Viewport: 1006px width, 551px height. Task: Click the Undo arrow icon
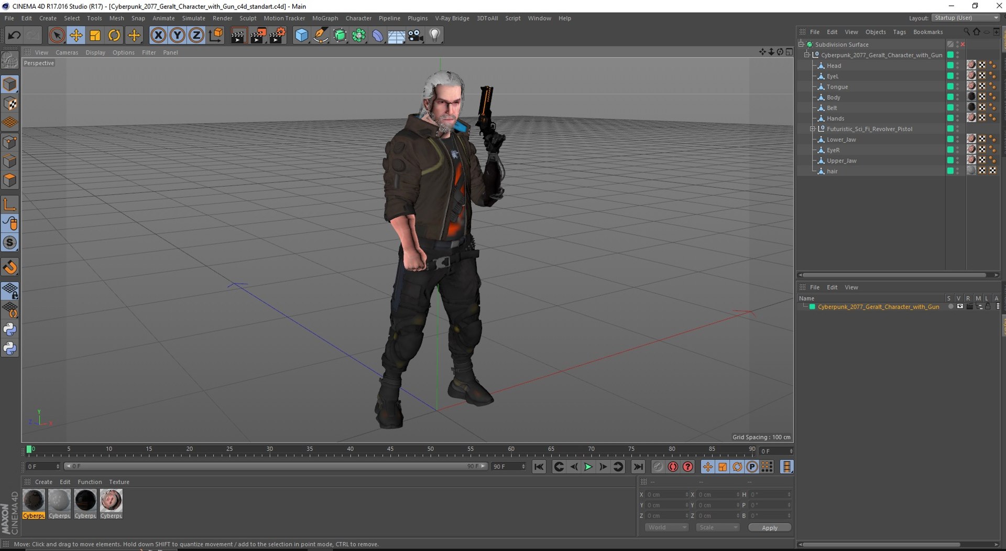(x=14, y=36)
